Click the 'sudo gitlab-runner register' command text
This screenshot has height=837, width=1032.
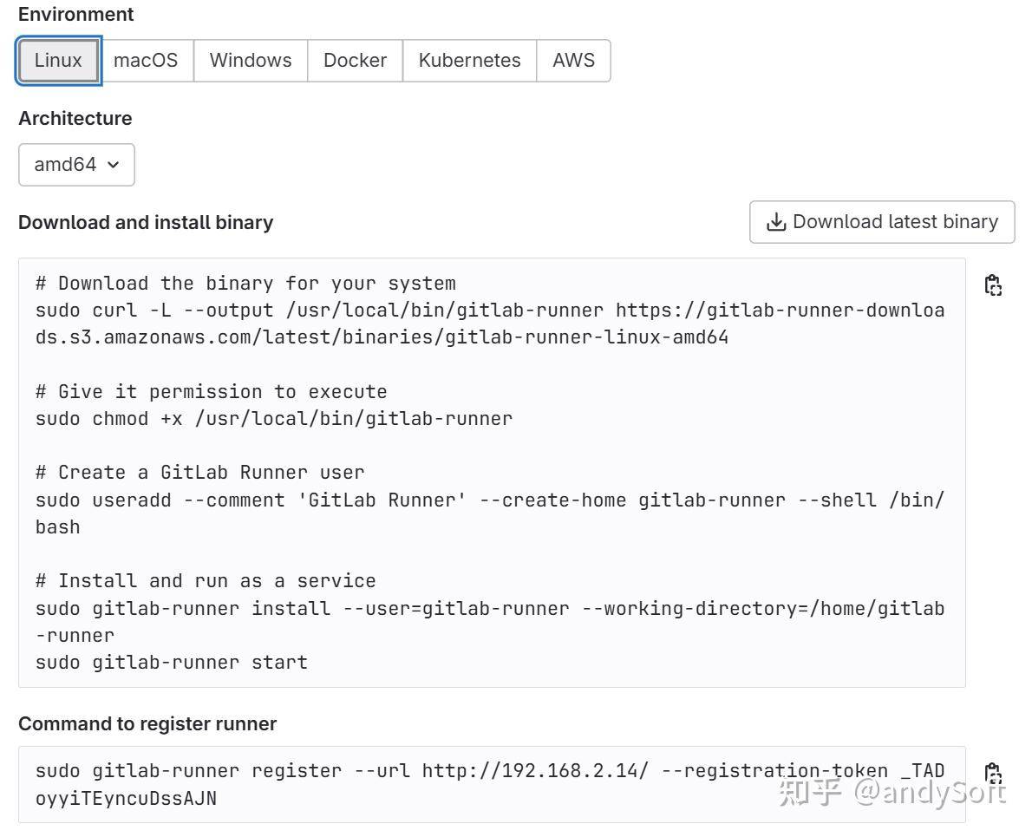490,784
